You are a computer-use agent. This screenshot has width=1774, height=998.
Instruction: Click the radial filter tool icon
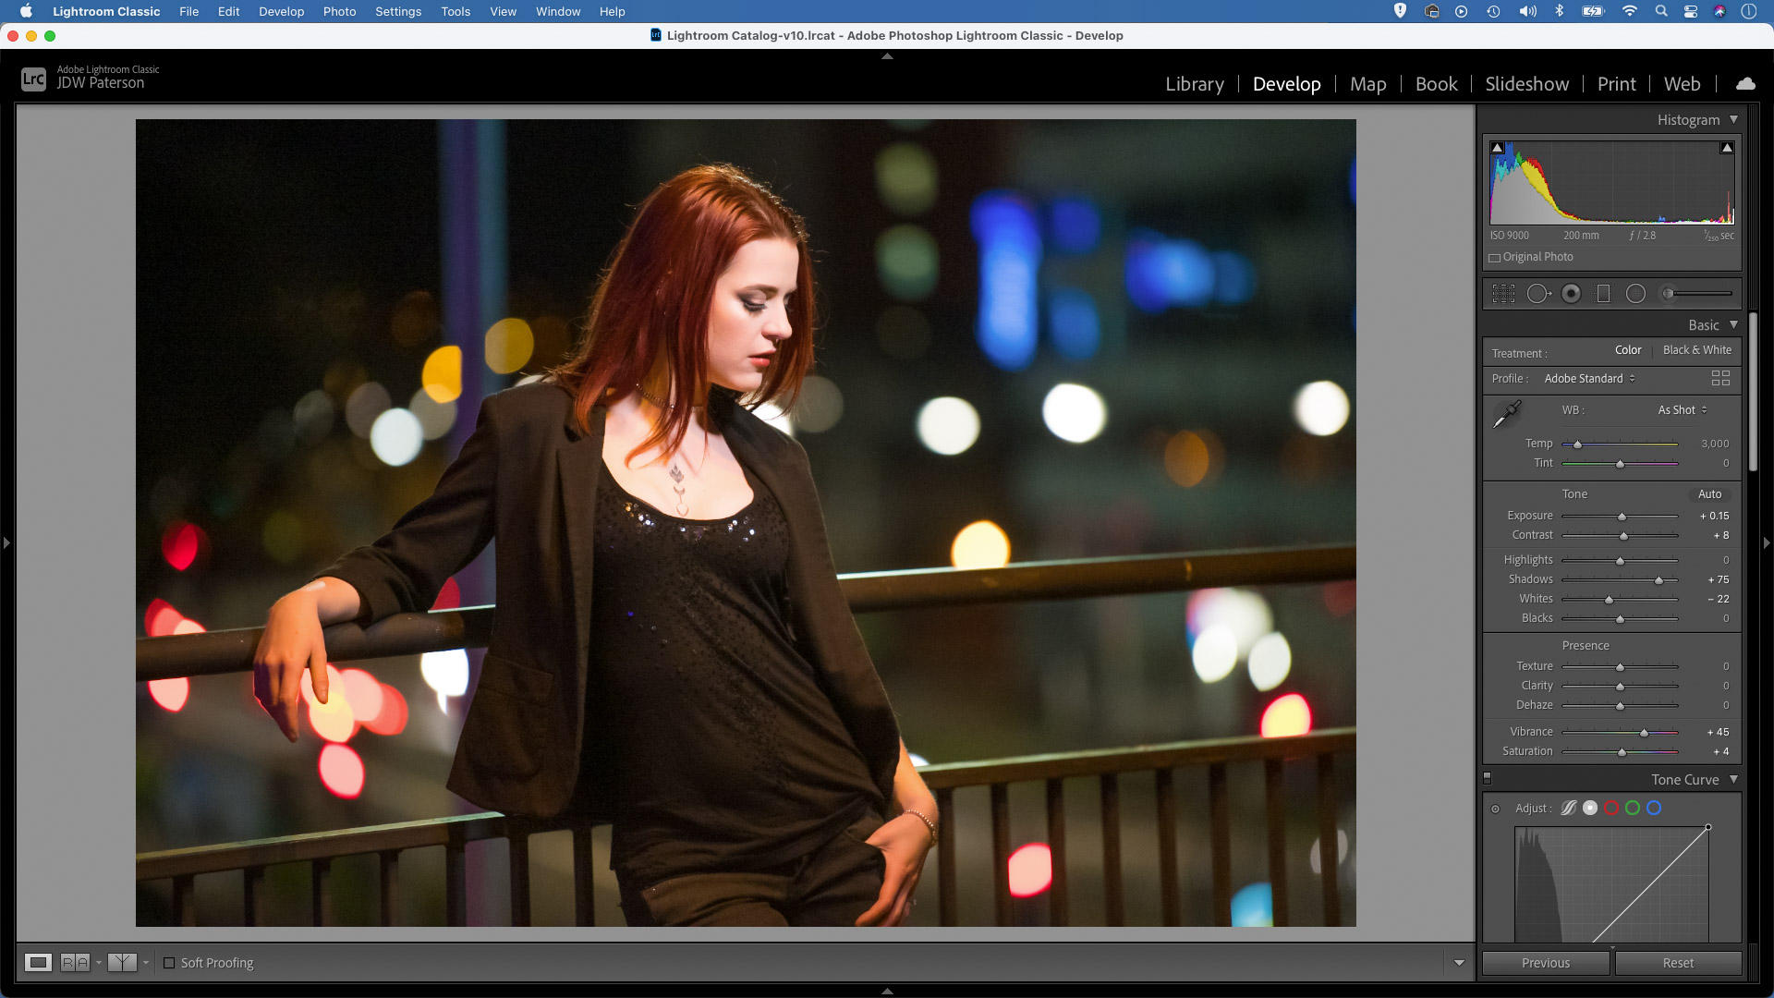point(1636,294)
